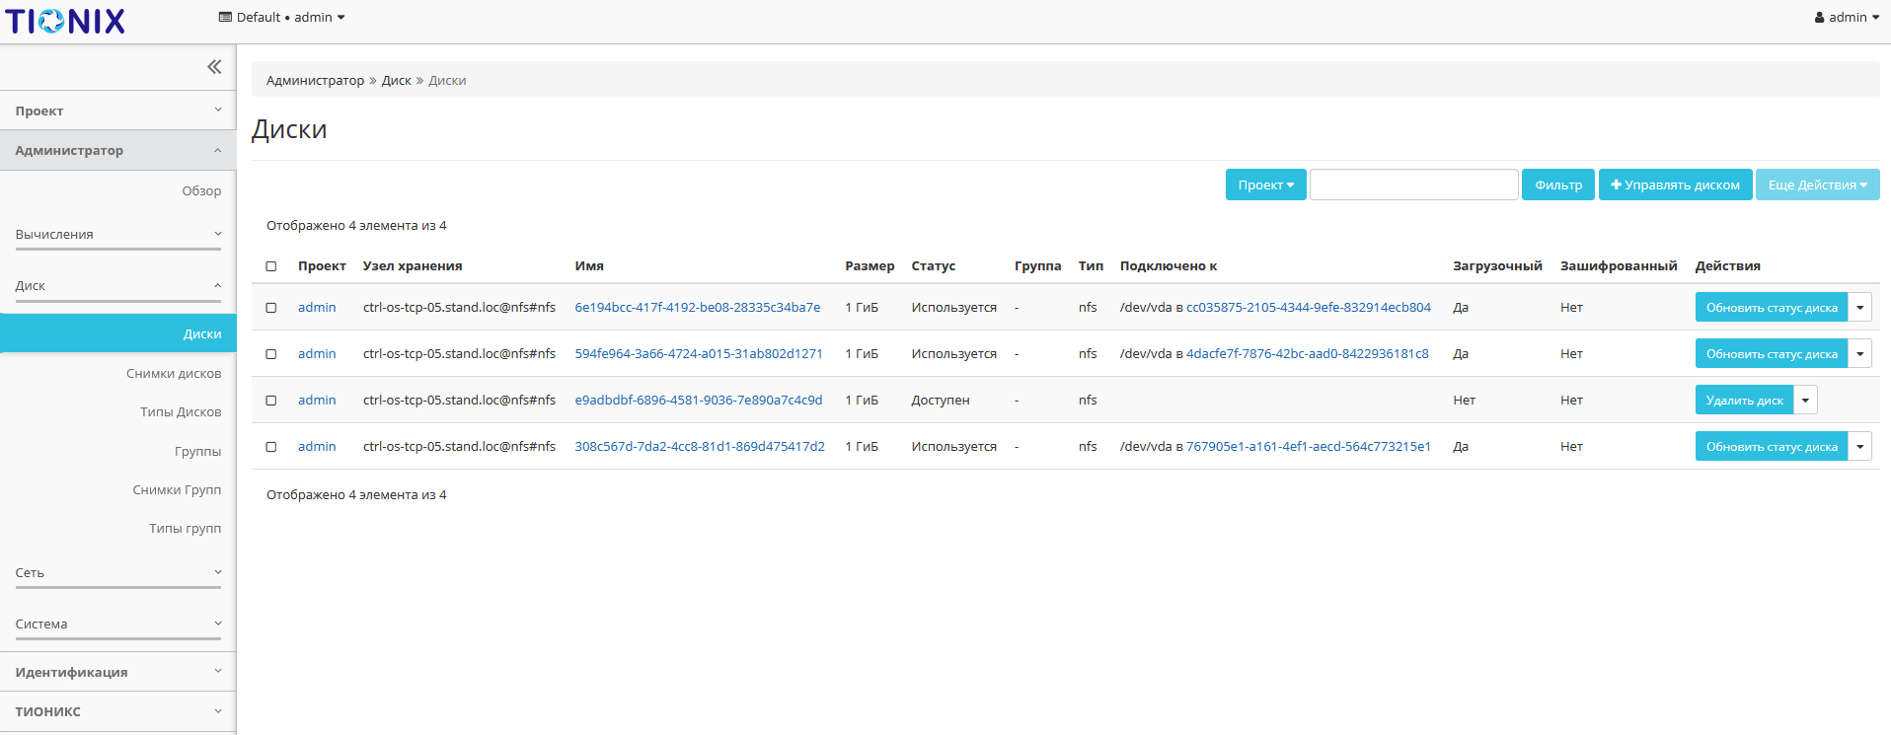Image resolution: width=1891 pixels, height=735 pixels.
Task: Click Обновить статус диска for disk 594fe964
Action: [1772, 354]
